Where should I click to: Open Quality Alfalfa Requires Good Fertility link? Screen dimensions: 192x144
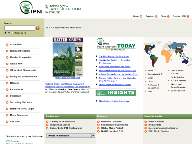(115, 85)
